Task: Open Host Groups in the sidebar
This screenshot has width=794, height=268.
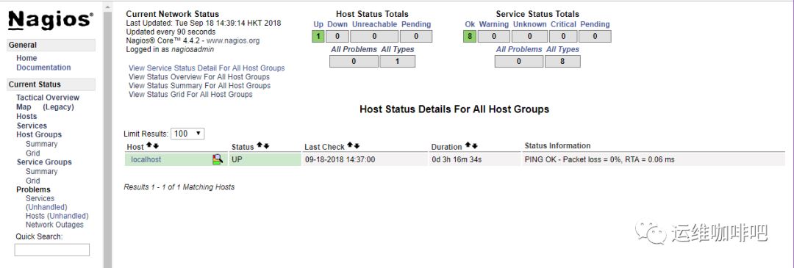Action: (x=39, y=134)
